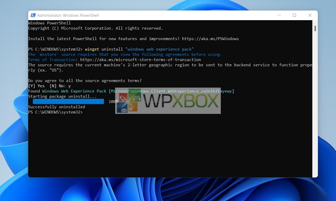Click the uninstall progress bar
Viewport: 336px width, 201px height.
click(68, 101)
